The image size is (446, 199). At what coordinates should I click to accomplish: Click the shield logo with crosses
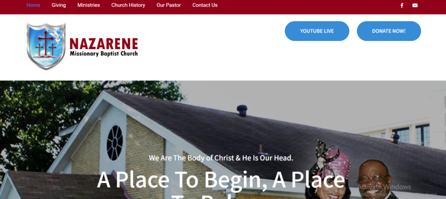[x=46, y=46]
